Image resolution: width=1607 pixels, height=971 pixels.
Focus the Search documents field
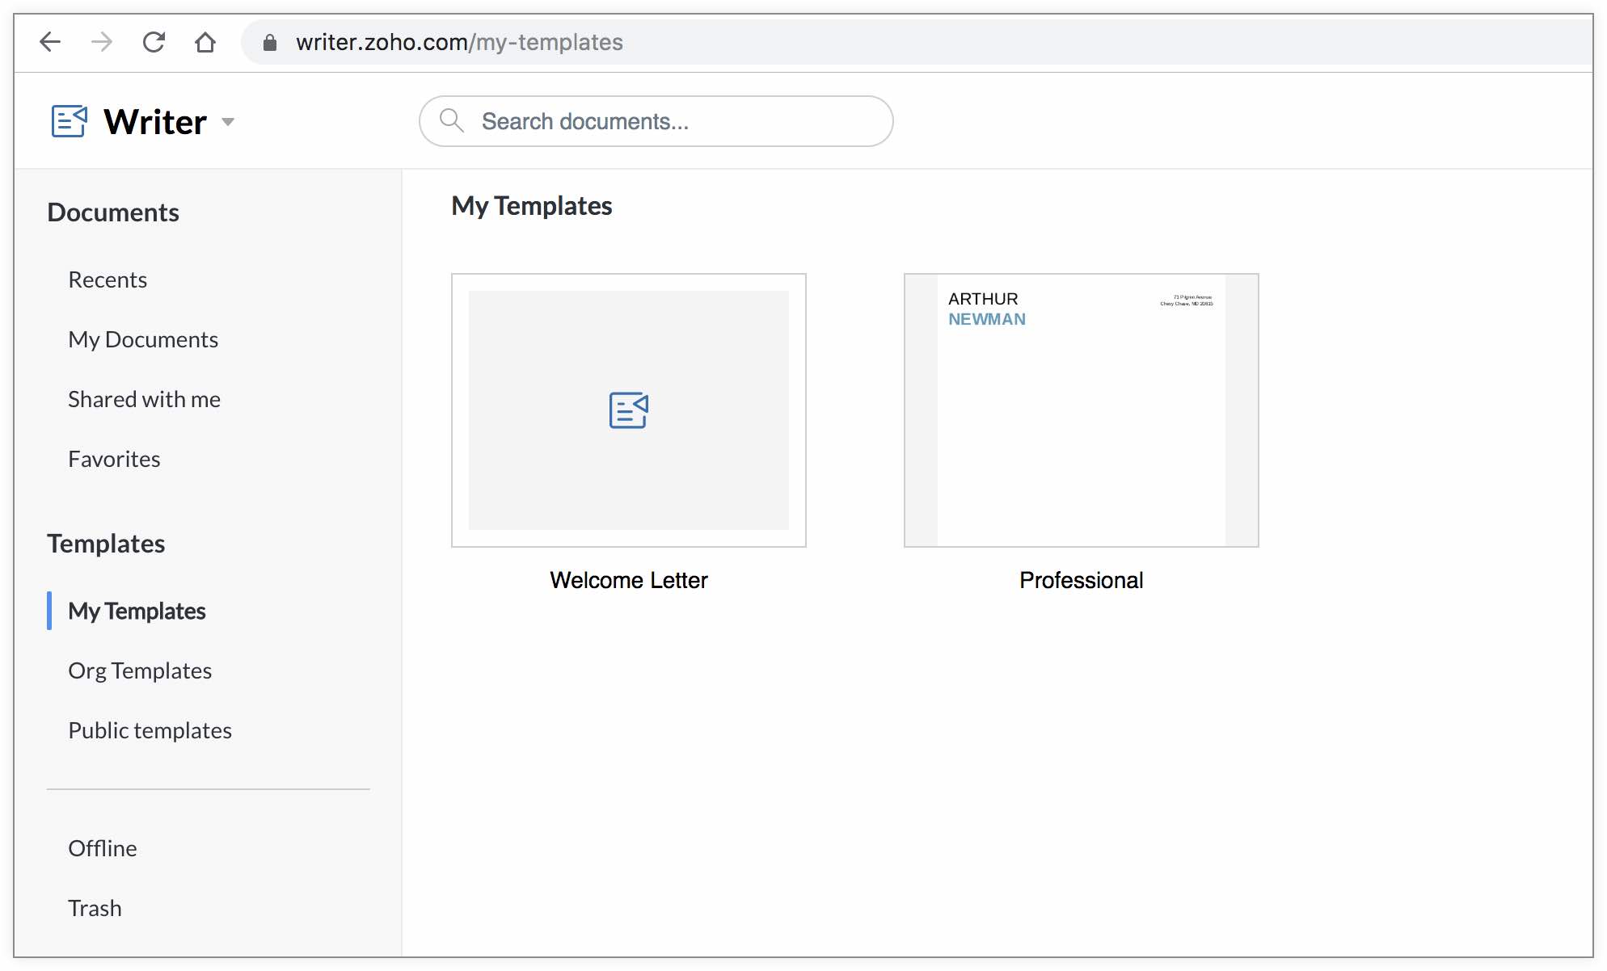[x=656, y=121]
